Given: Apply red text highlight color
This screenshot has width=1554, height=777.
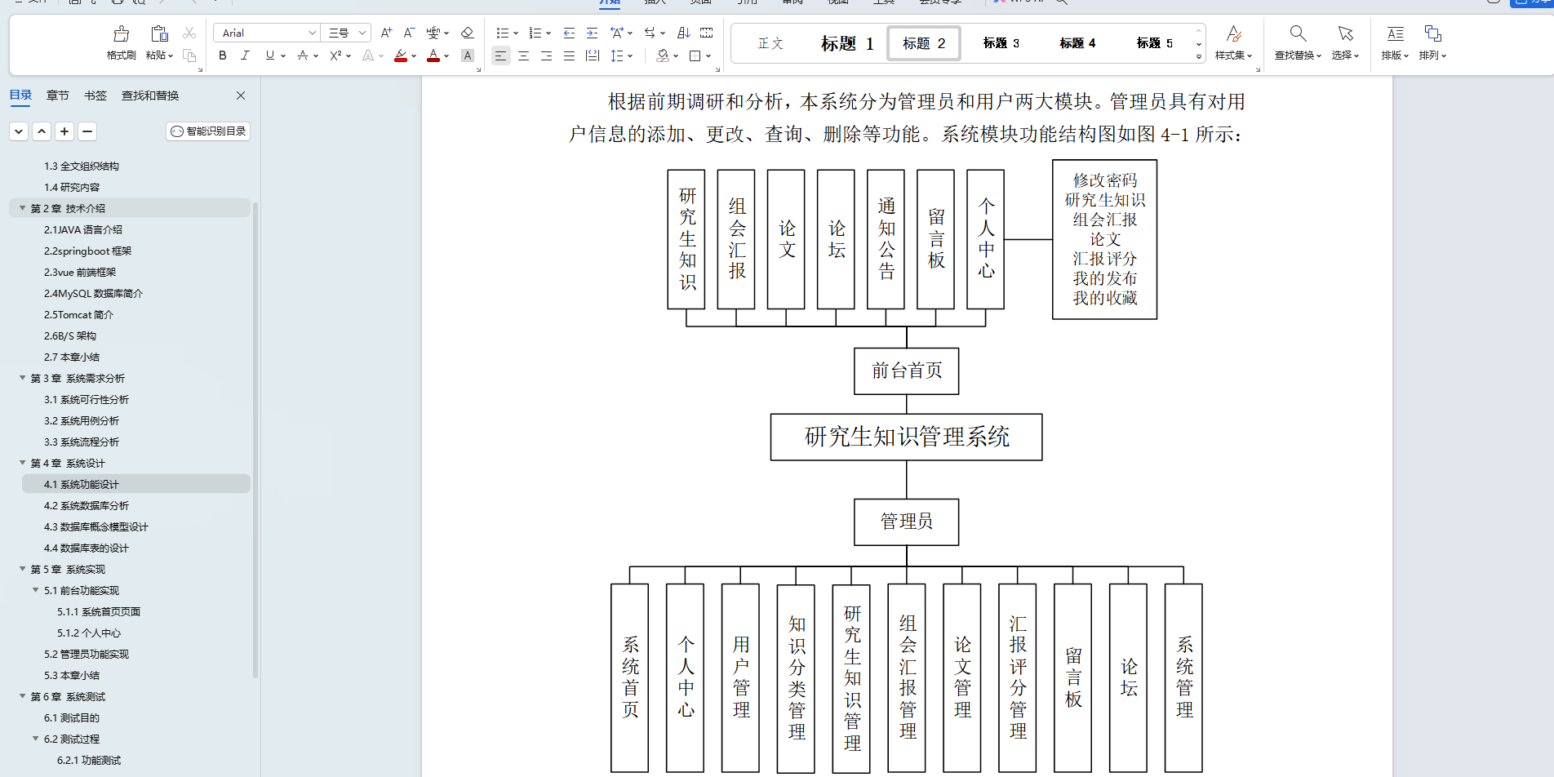Looking at the screenshot, I should [x=401, y=55].
